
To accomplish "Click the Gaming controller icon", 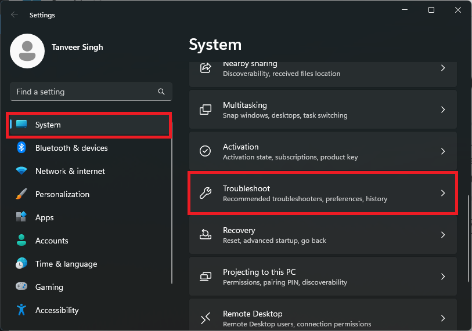I will [21, 286].
